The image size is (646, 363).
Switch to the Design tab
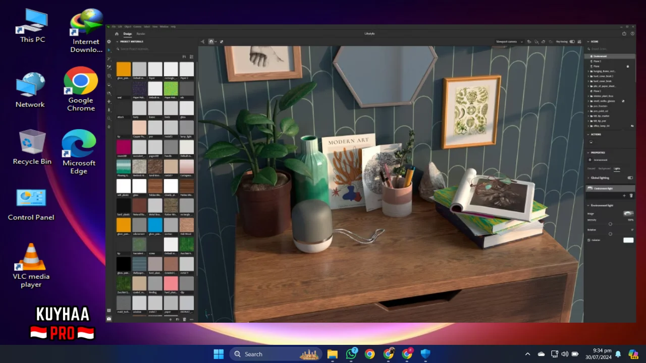128,34
